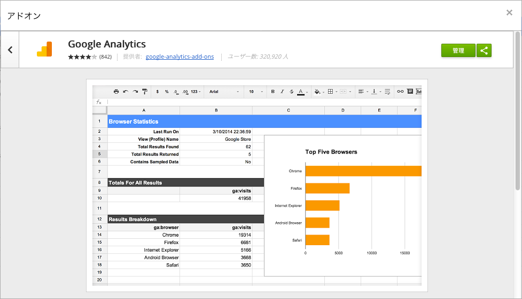522x299 pixels.
Task: Click the Chrome bar in the chart
Action: (x=363, y=171)
